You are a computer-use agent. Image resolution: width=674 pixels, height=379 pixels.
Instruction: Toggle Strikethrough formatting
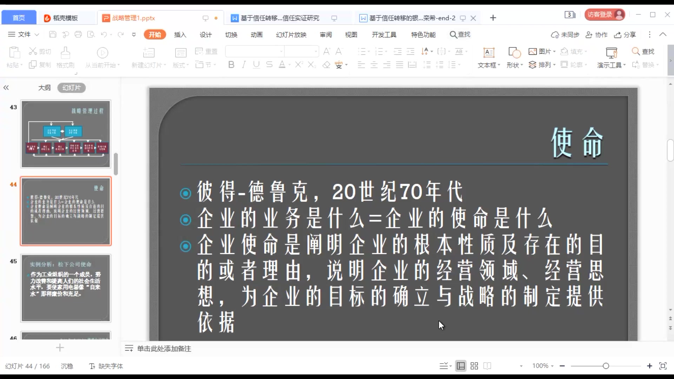[x=269, y=65]
